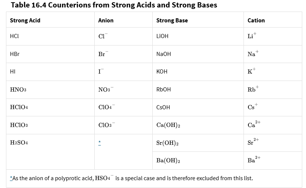
Task: Click the 'Strong Base' column header
Action: tap(172, 21)
